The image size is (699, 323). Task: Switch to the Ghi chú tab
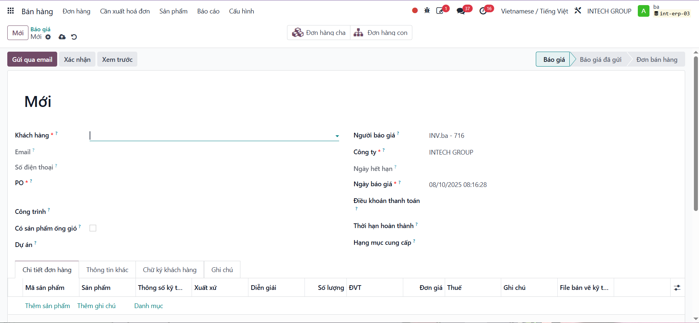click(x=222, y=270)
